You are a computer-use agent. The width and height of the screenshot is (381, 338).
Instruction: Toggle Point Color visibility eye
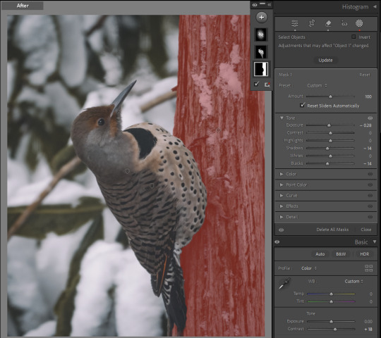pos(370,184)
